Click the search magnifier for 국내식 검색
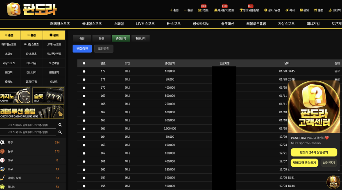 [x=60, y=132]
